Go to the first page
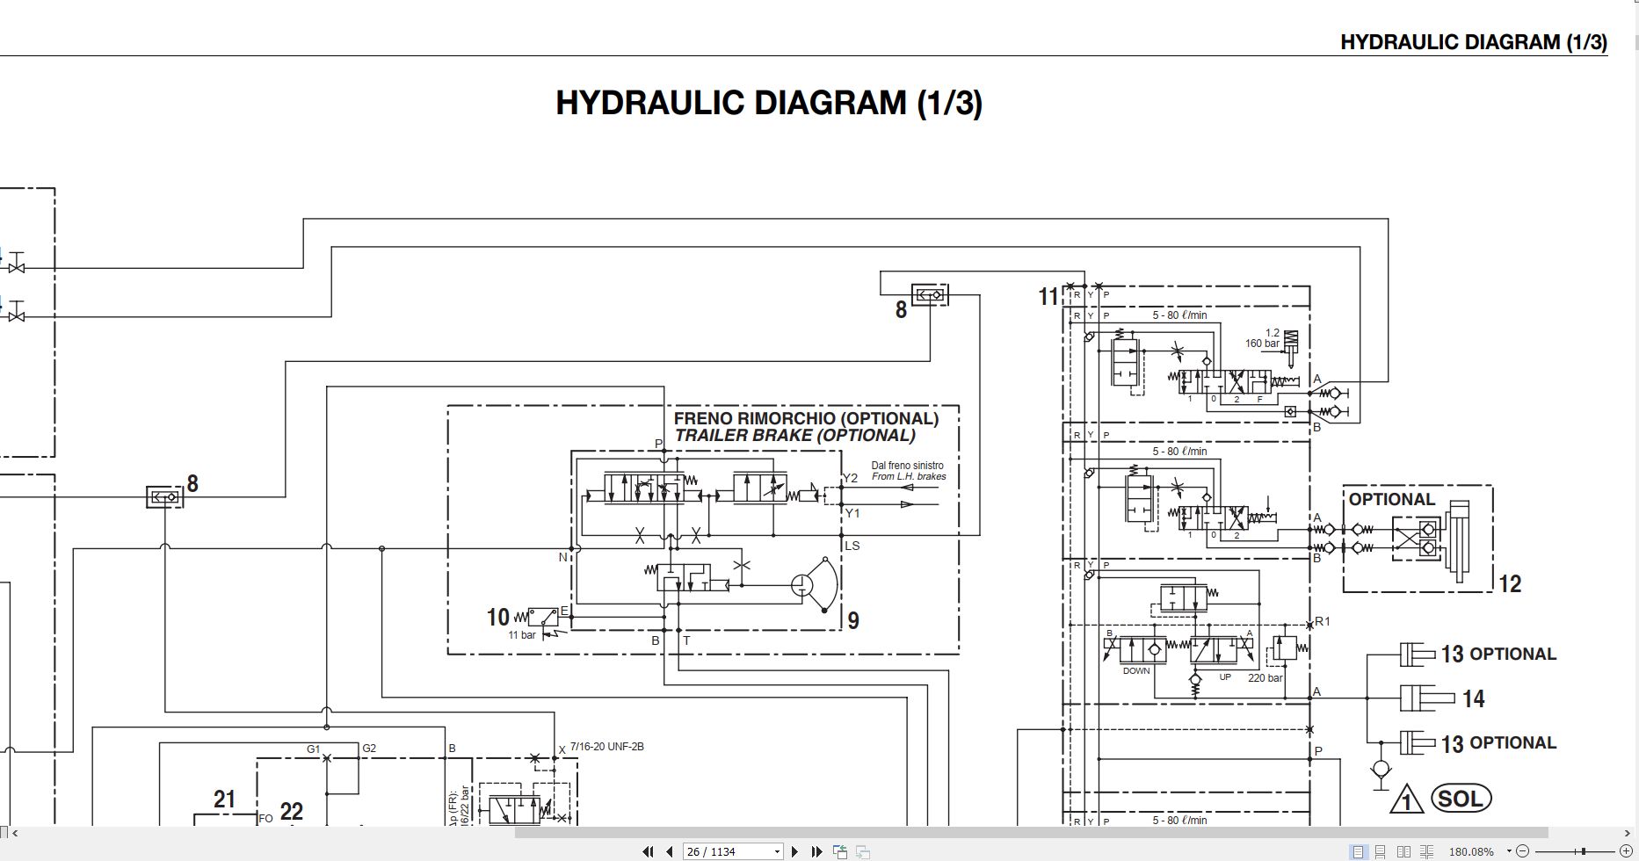 click(x=649, y=851)
